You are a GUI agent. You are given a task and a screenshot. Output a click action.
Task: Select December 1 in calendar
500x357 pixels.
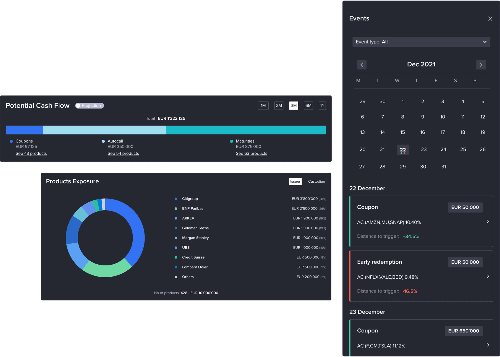[403, 101]
